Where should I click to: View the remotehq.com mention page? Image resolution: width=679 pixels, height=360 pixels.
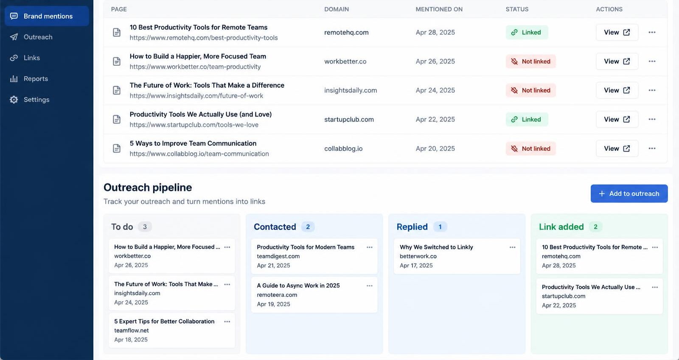click(617, 32)
